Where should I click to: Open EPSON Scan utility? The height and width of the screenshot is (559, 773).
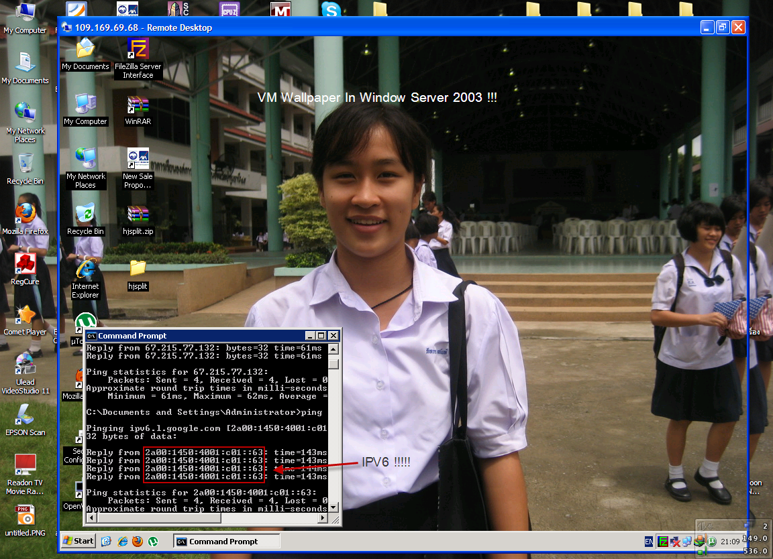(x=25, y=421)
